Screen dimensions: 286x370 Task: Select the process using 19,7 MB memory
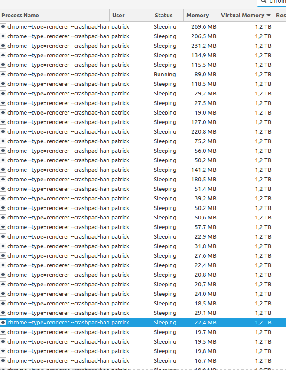click(x=143, y=332)
